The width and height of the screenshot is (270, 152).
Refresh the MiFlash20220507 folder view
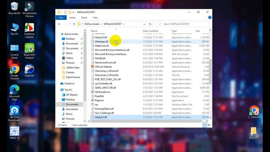150,24
